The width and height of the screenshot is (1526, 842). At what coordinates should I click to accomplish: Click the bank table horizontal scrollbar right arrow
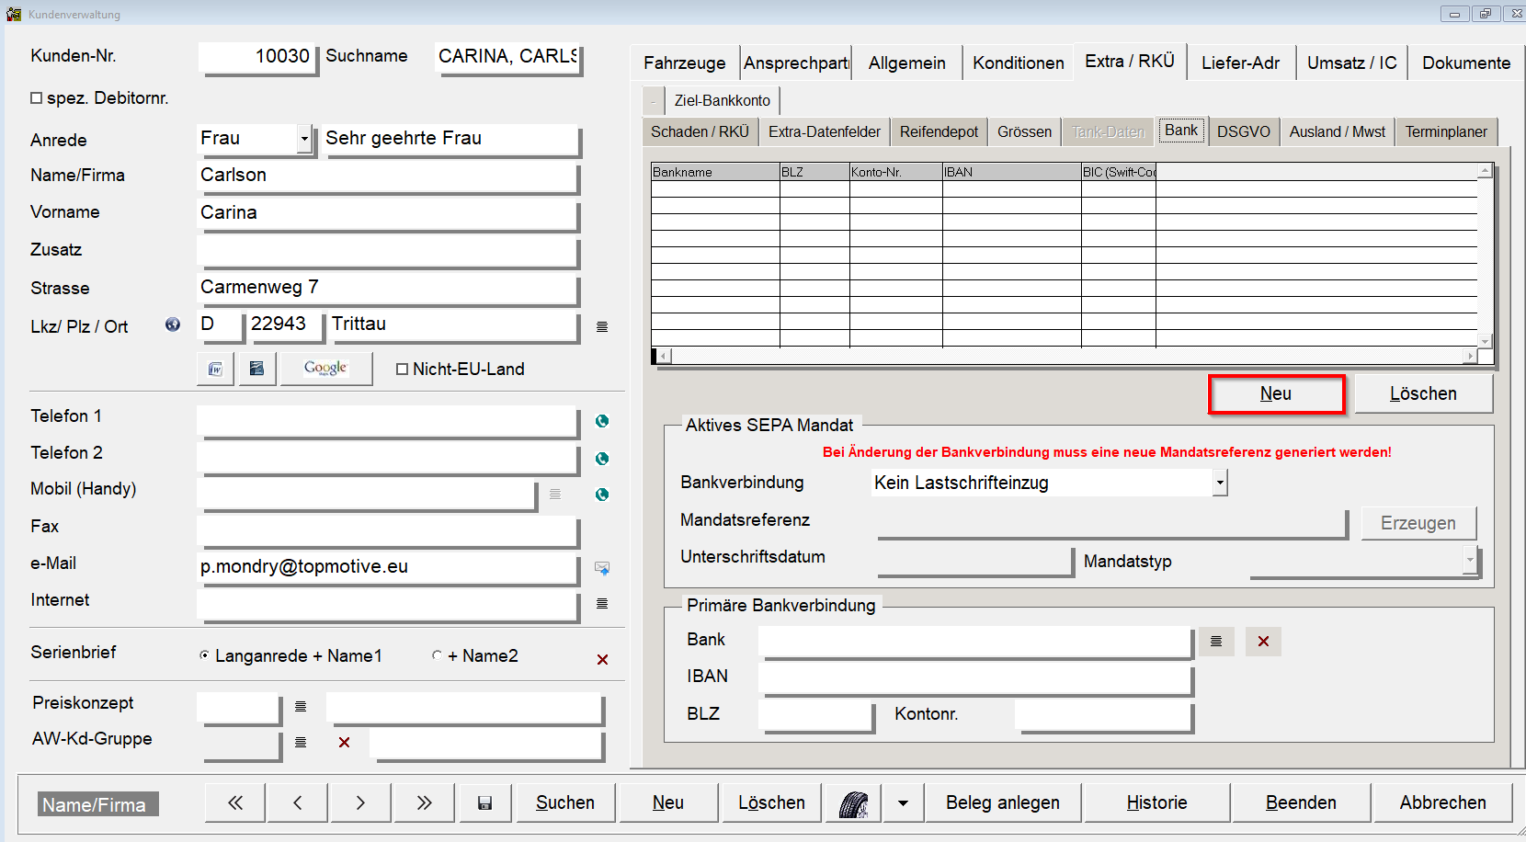1471,356
